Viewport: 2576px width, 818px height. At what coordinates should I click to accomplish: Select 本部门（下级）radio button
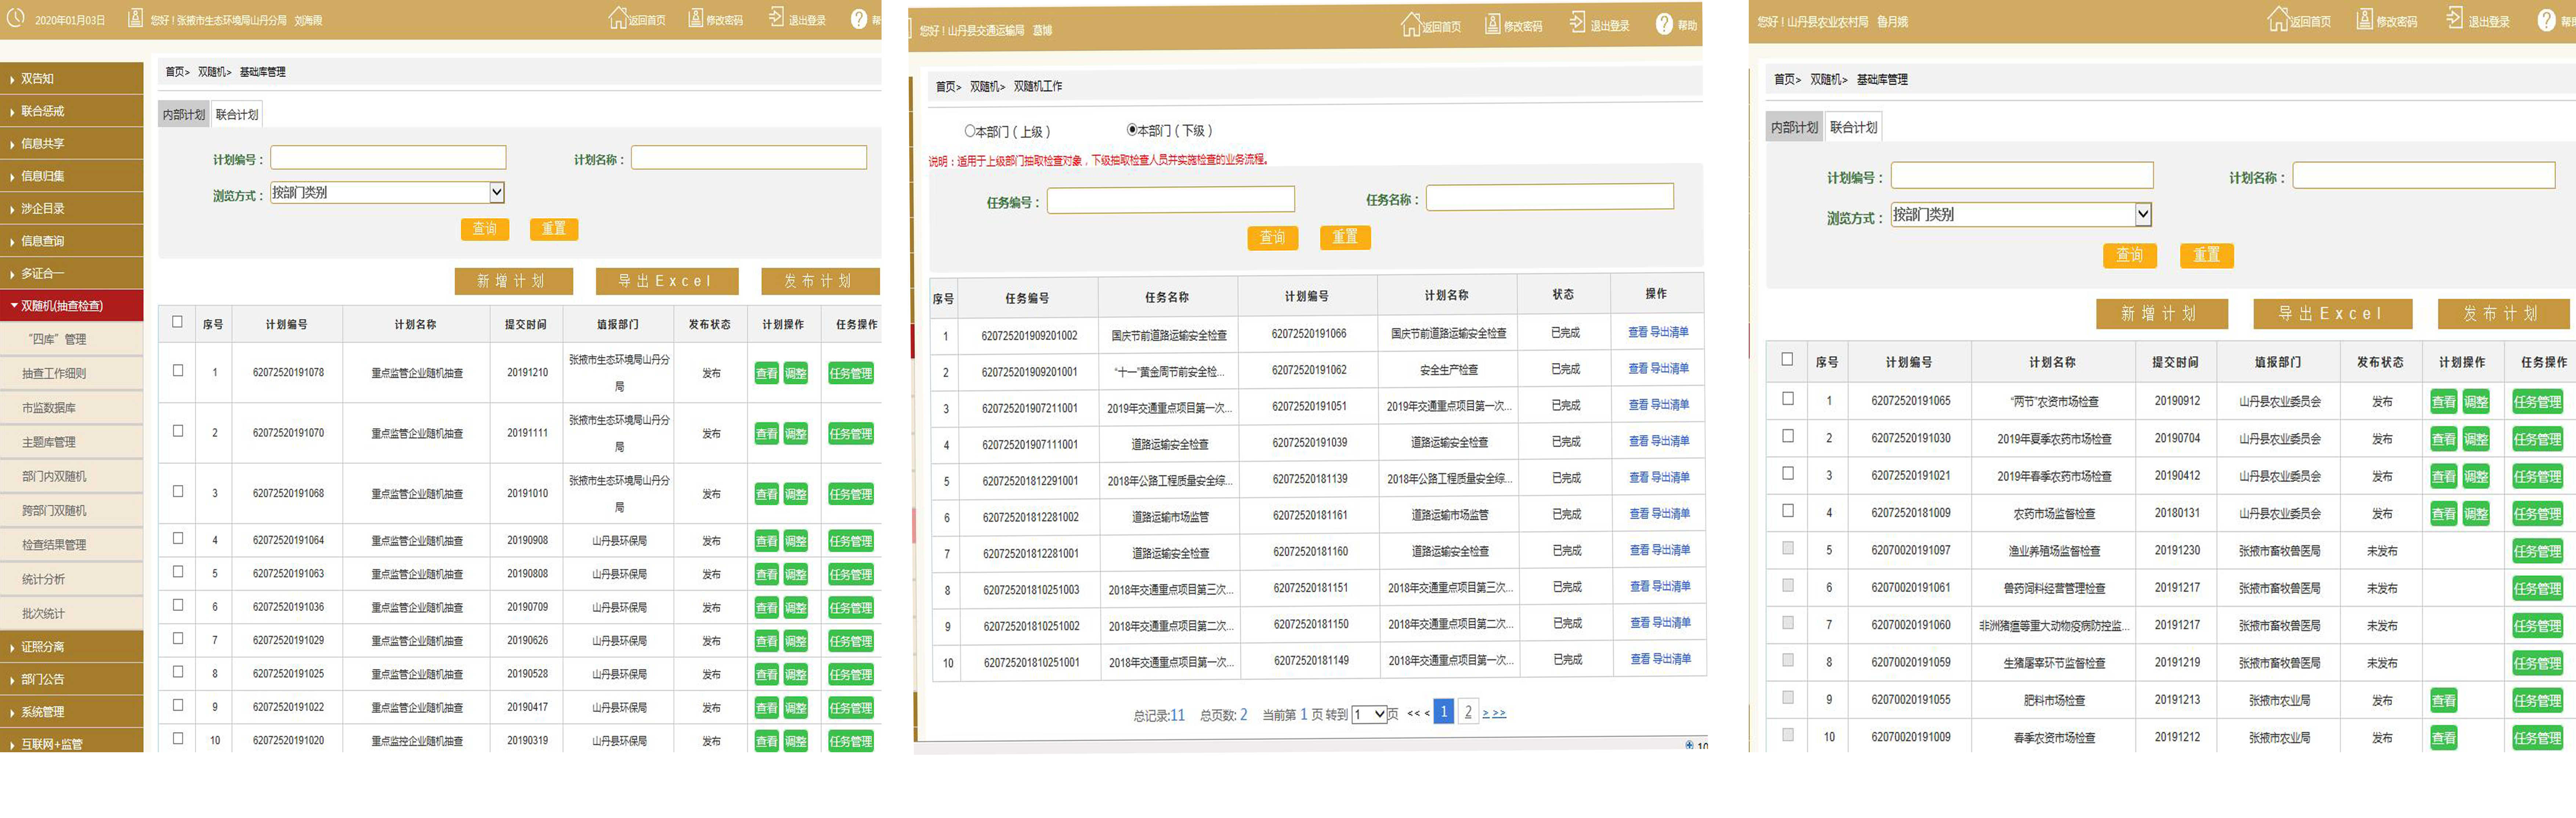(x=1132, y=130)
